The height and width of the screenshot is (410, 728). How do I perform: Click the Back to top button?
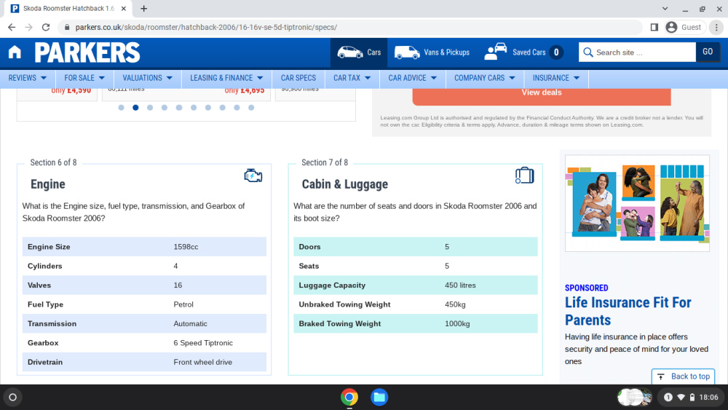pos(683,377)
